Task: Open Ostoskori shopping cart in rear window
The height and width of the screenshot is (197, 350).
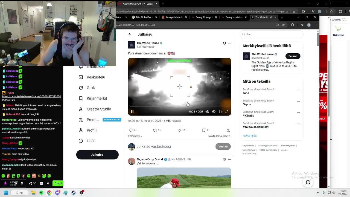Action: pos(338,31)
